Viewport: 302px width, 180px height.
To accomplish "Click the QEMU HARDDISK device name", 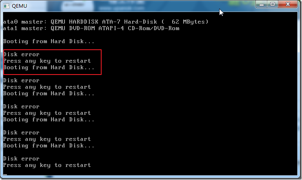I will [74, 22].
